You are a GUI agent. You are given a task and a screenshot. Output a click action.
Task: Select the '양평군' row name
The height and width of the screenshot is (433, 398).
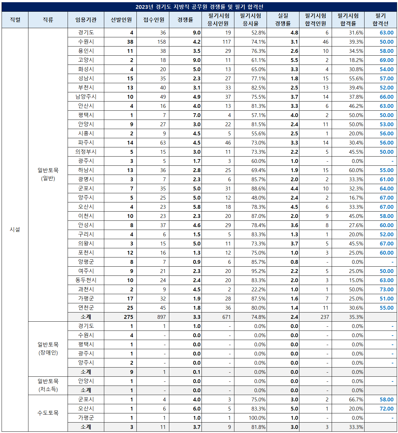tap(86, 262)
